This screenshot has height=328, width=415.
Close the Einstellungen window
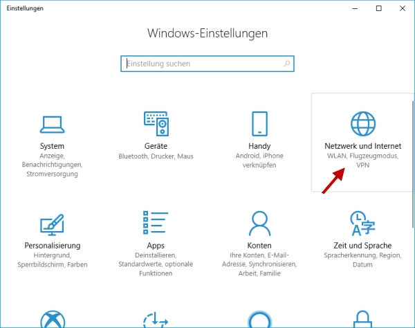[x=403, y=8]
